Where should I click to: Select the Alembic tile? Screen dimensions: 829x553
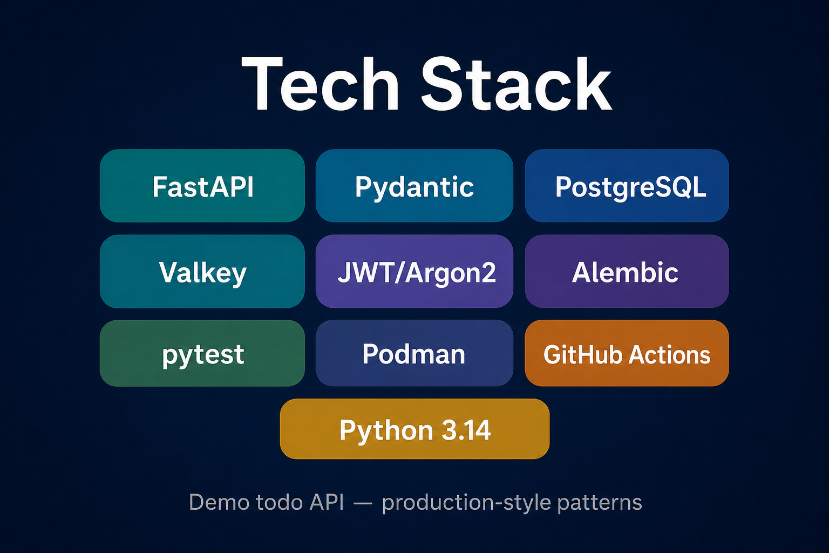click(x=627, y=271)
